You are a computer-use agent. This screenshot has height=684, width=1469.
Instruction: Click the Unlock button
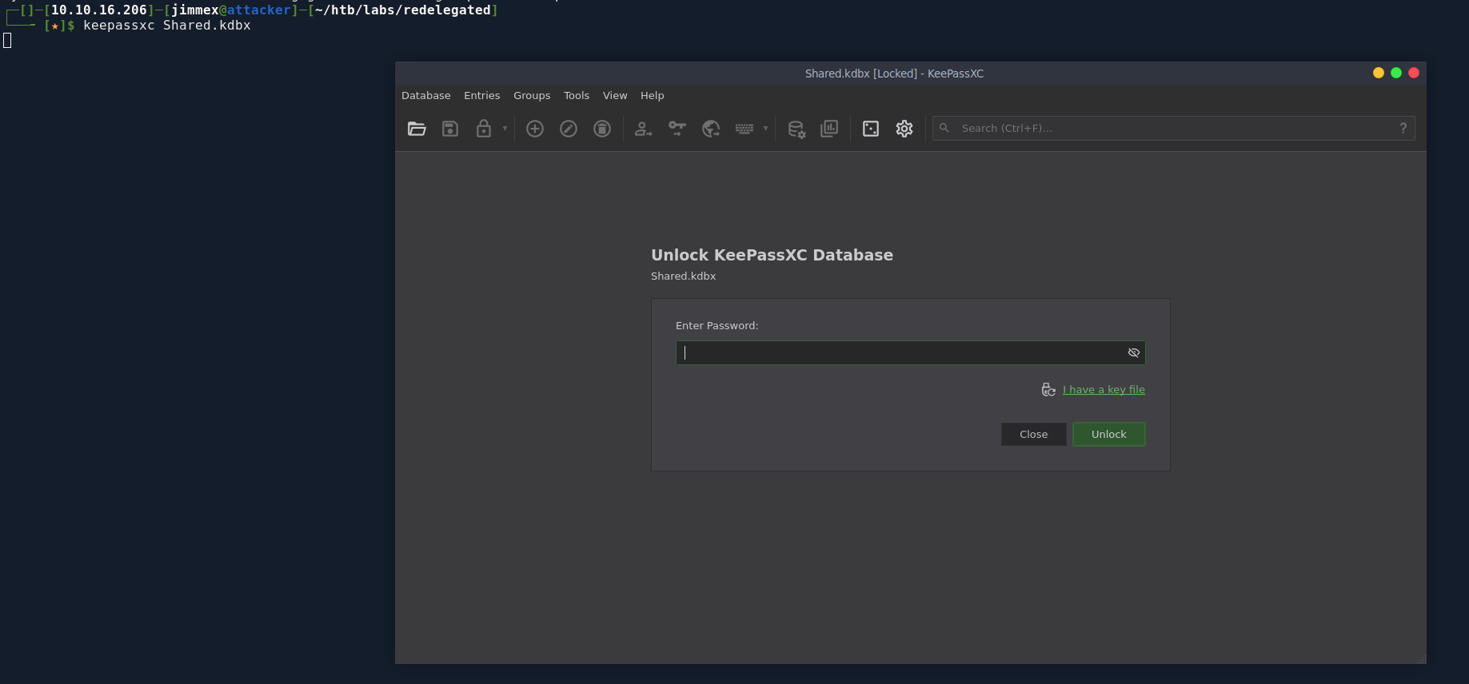[1109, 434]
